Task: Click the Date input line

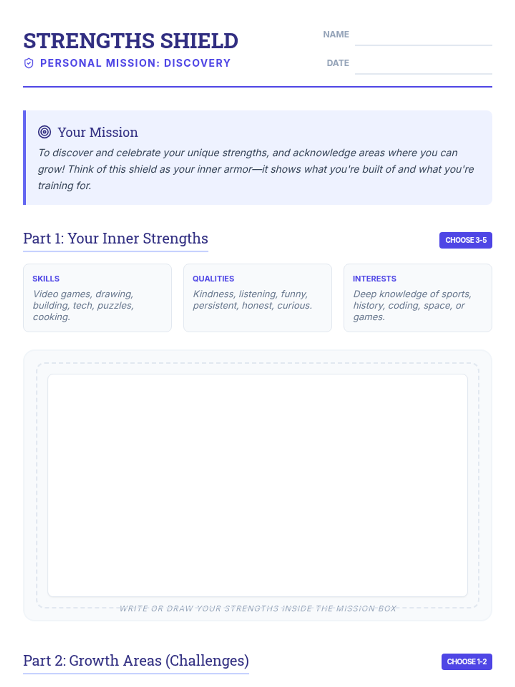Action: [423, 67]
